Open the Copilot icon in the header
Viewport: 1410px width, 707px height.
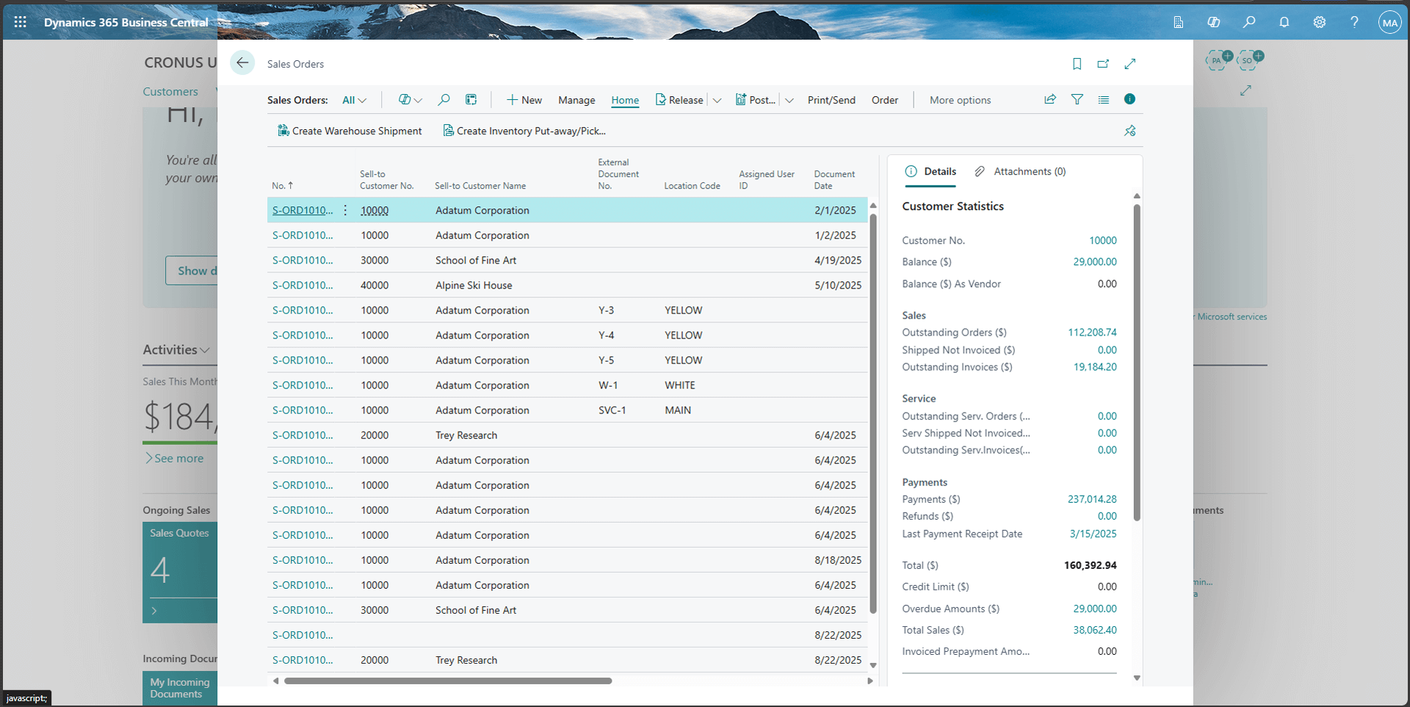click(1214, 22)
